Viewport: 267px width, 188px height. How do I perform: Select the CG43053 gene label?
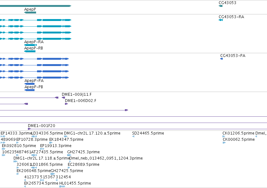(227, 3)
